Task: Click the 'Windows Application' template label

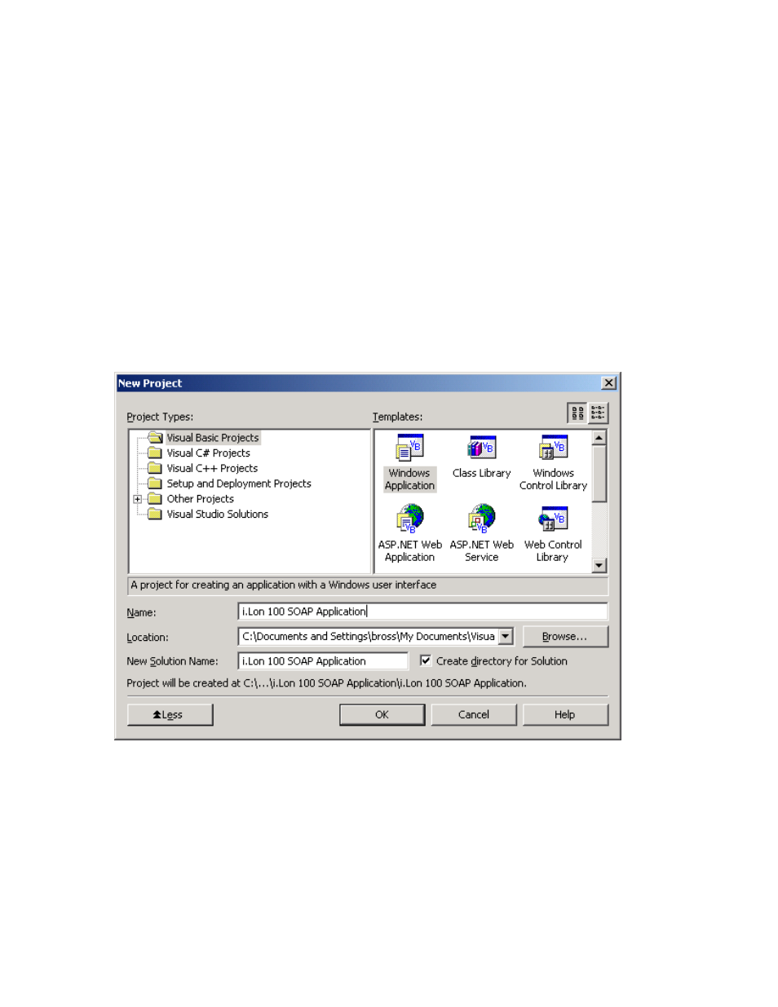Action: point(409,479)
